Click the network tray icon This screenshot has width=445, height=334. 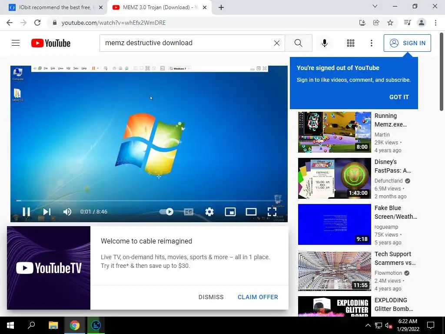point(379,325)
